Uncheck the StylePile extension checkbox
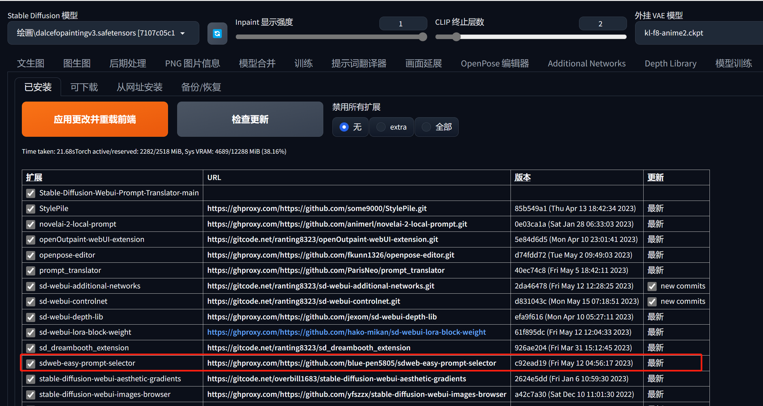This screenshot has height=406, width=763. click(31, 209)
